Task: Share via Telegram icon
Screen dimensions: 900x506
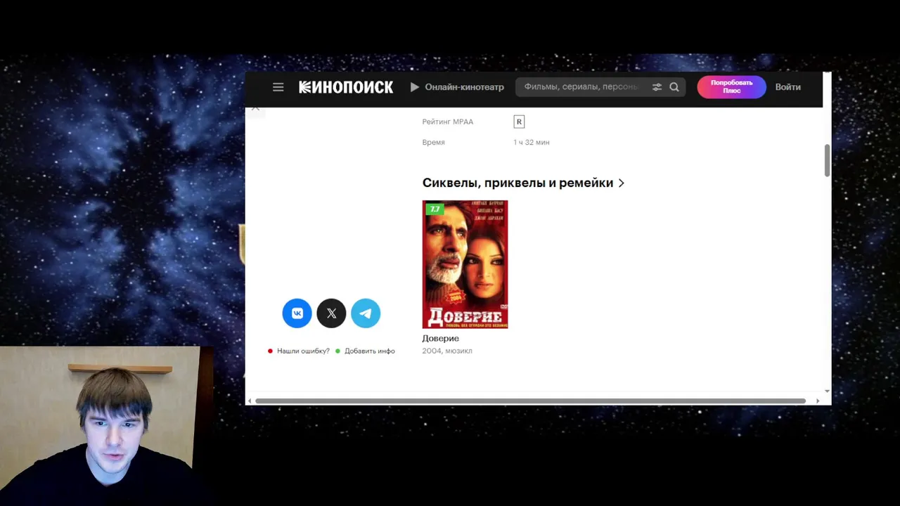Action: [x=366, y=313]
